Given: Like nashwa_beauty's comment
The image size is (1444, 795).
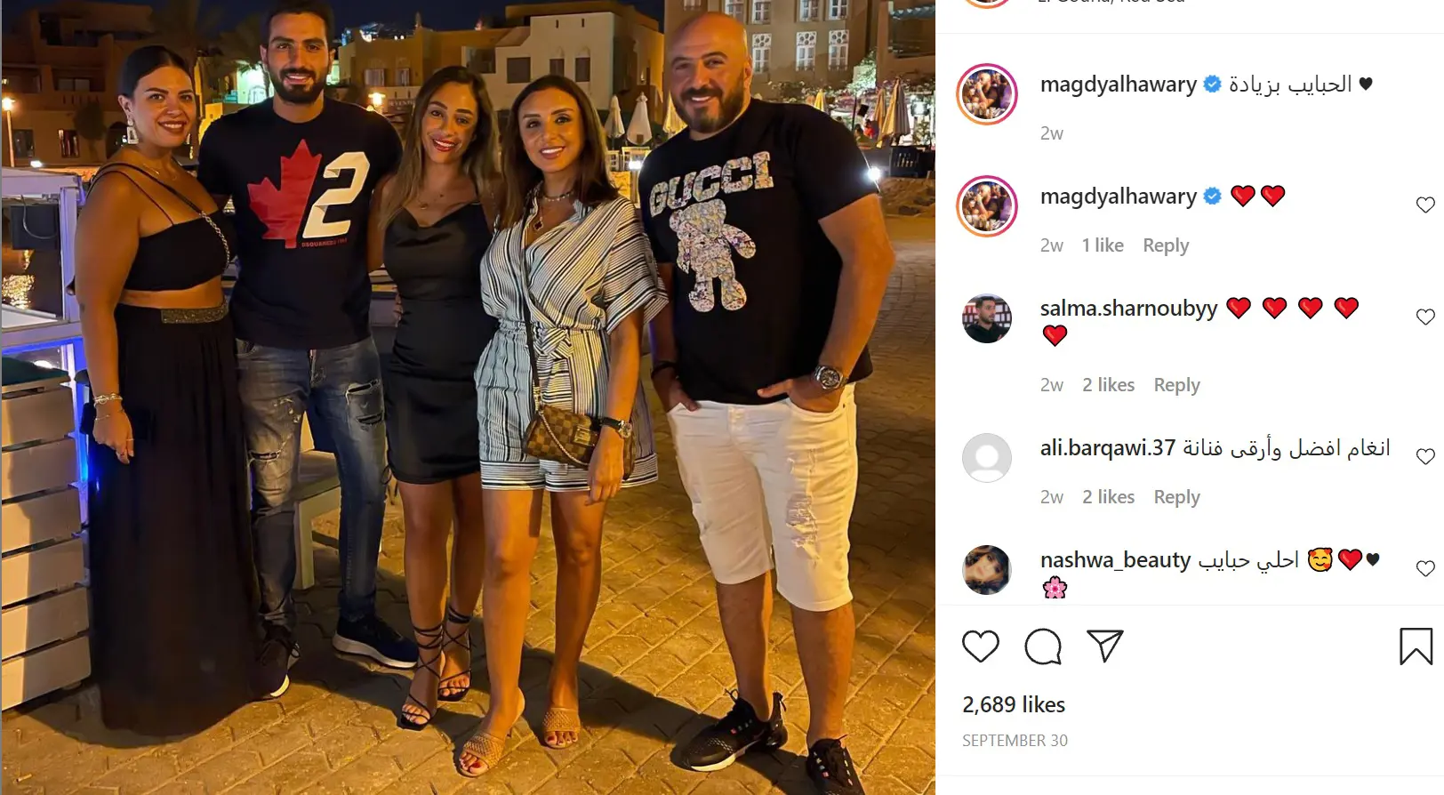Looking at the screenshot, I should coord(1425,569).
